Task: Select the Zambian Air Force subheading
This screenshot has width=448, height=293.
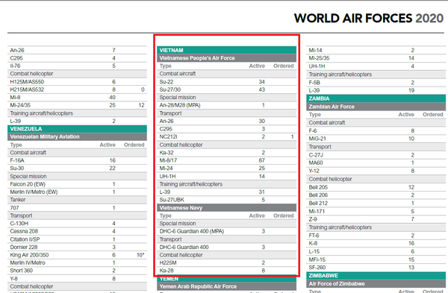Action: click(x=376, y=107)
